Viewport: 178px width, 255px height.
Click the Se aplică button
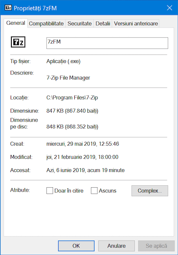coord(156,246)
